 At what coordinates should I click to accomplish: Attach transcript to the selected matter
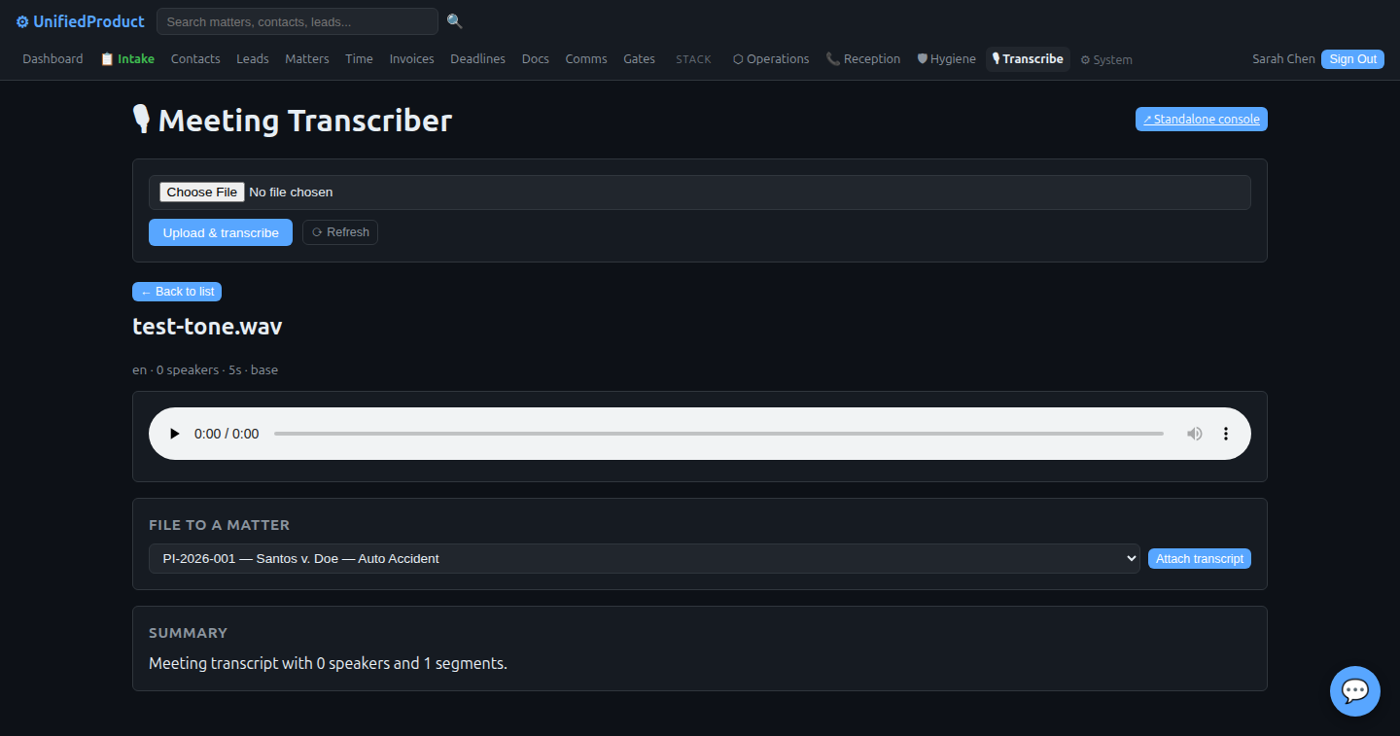(x=1200, y=559)
